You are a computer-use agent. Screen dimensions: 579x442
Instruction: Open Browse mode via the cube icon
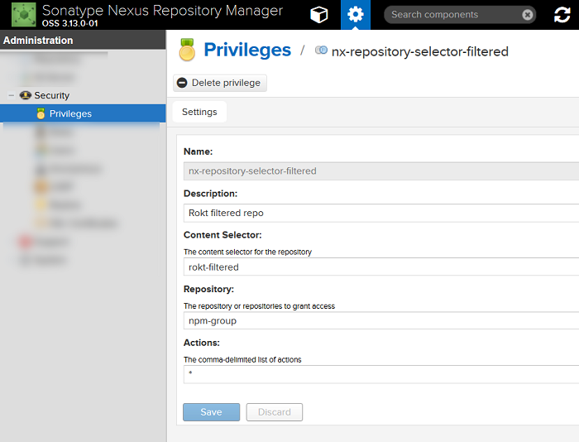click(318, 15)
